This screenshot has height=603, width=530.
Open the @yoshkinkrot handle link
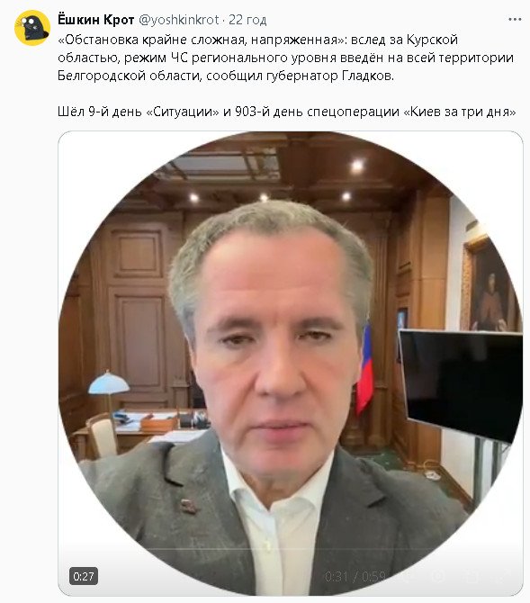[x=178, y=20]
